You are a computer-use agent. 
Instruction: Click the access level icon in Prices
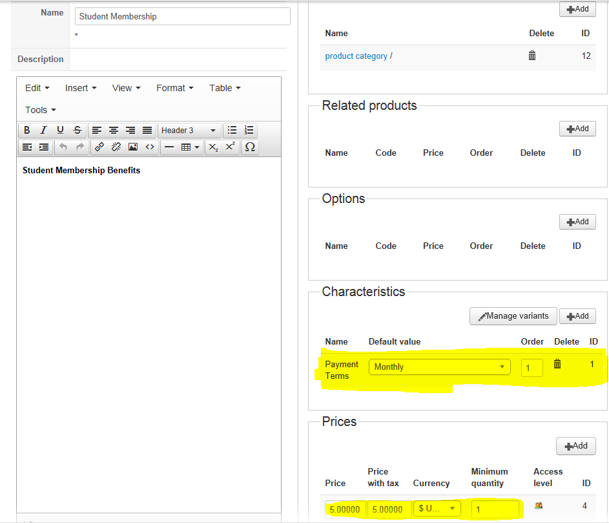coord(538,506)
